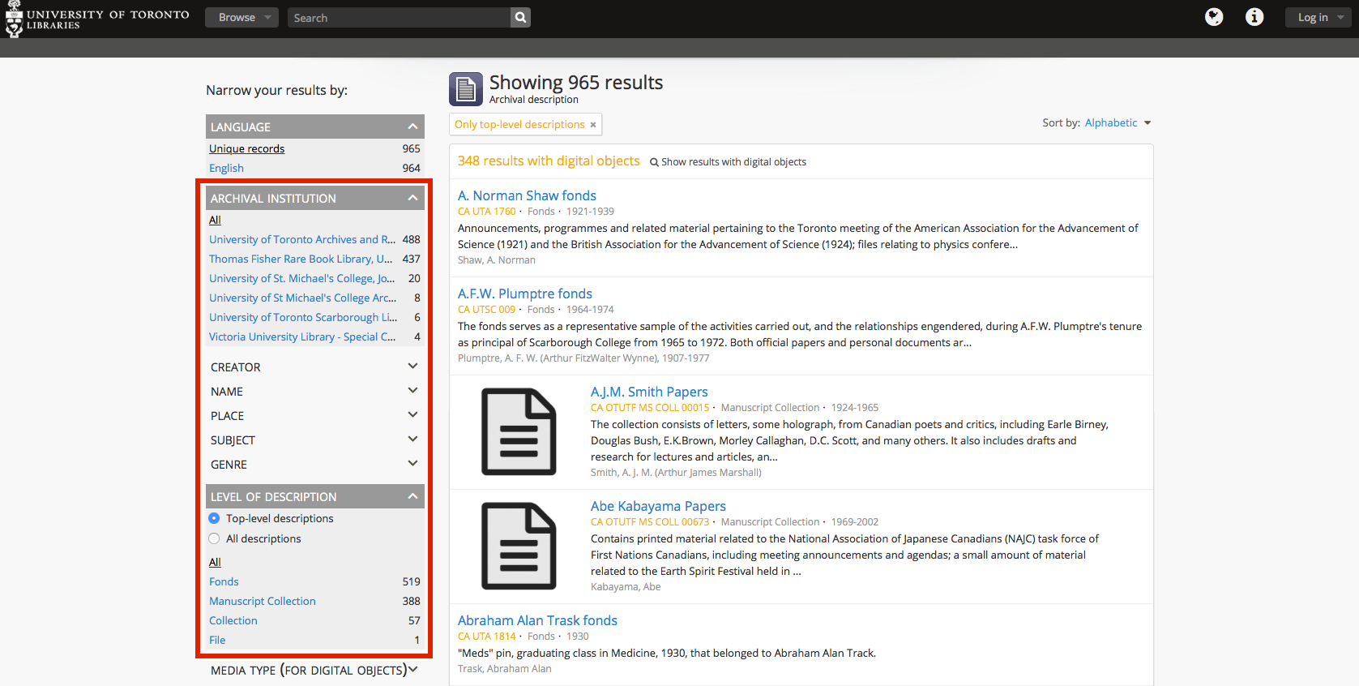Viewport: 1359px width, 686px height.
Task: Select Top-level descriptions radio button
Action: [214, 518]
